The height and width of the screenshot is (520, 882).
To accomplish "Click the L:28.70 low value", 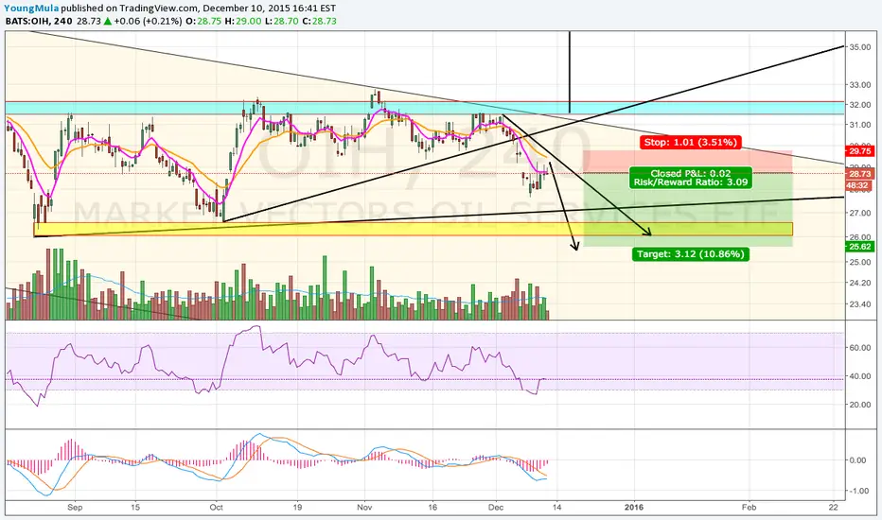I will [x=281, y=21].
